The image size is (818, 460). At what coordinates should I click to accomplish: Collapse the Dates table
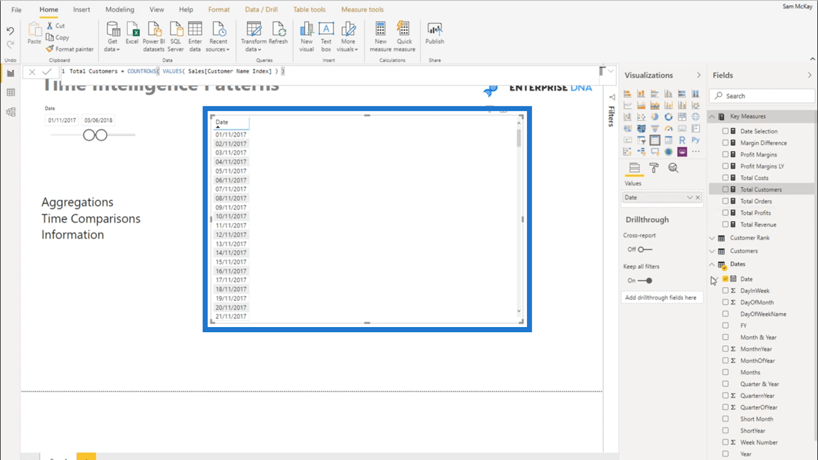[712, 264]
